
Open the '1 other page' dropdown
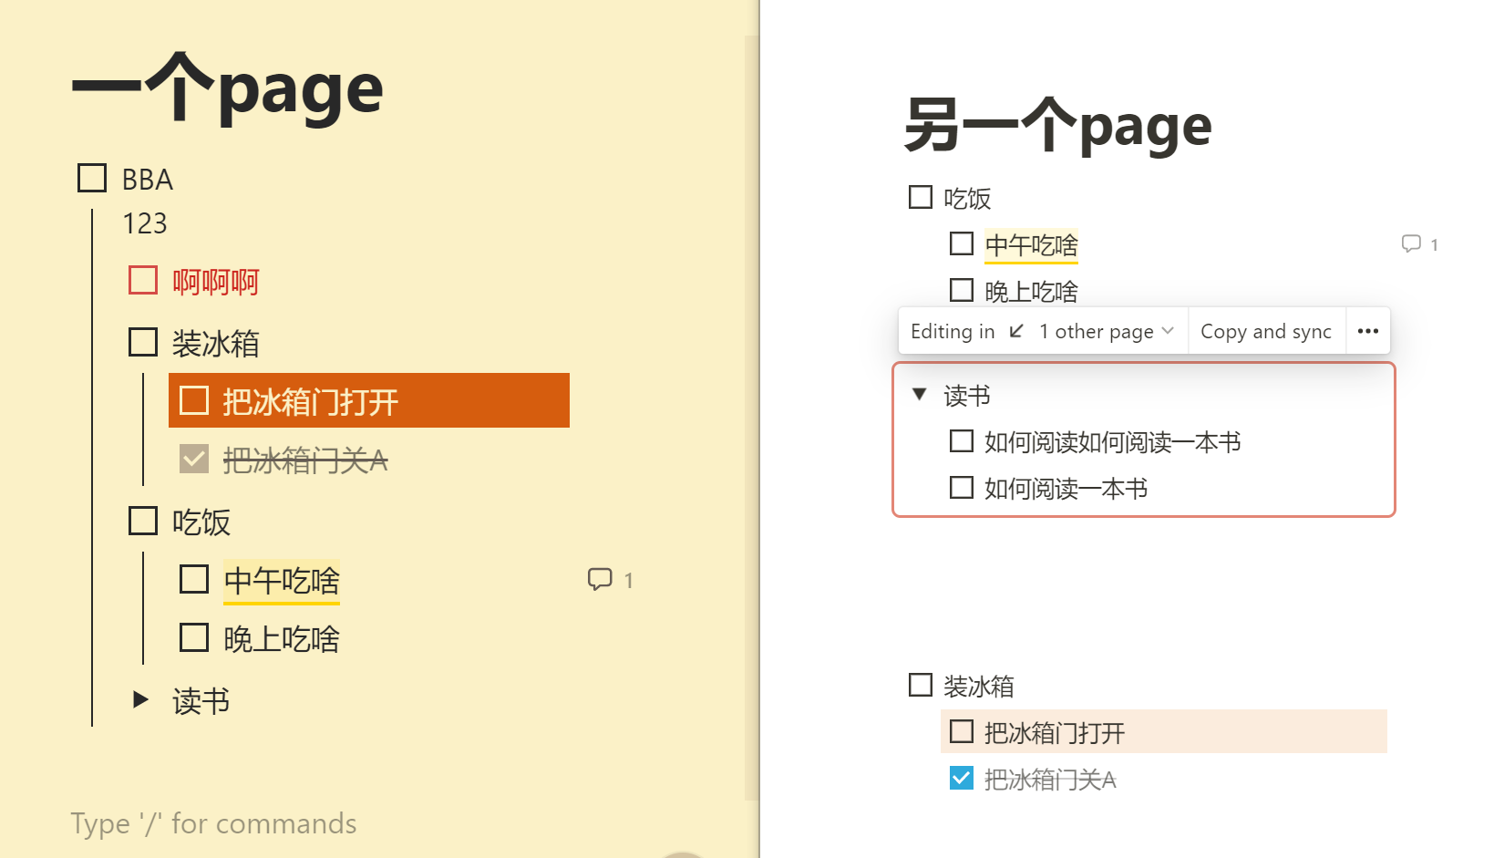(1106, 331)
